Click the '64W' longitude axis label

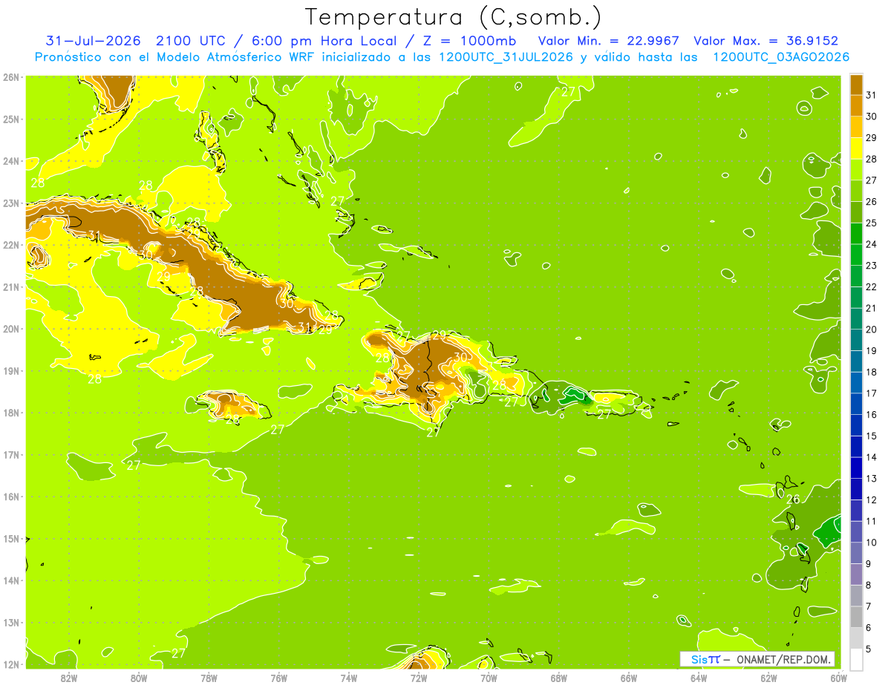coord(699,678)
